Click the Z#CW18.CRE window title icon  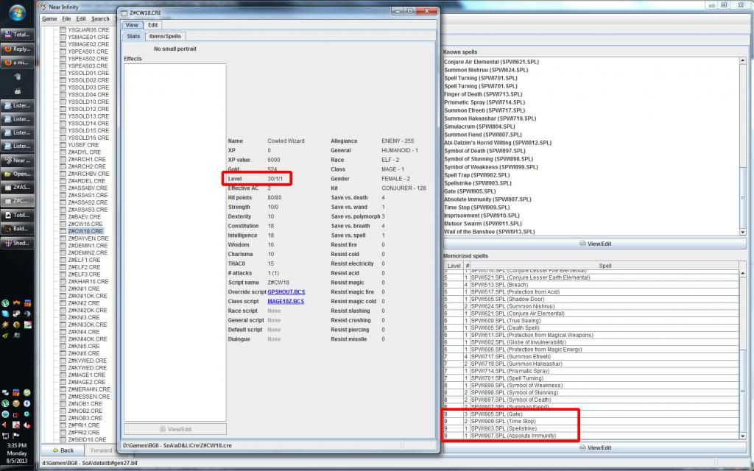pos(123,13)
